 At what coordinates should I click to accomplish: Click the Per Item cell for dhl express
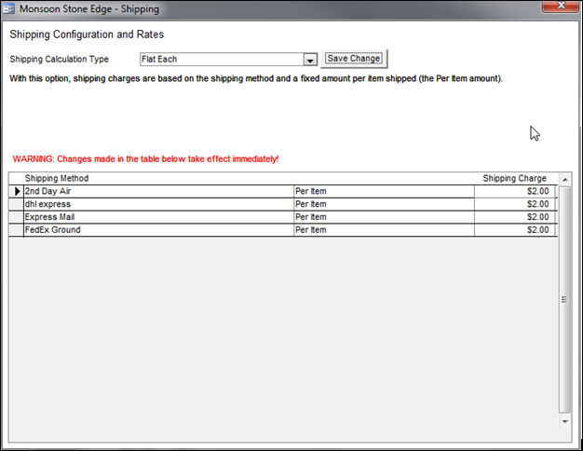tap(383, 204)
